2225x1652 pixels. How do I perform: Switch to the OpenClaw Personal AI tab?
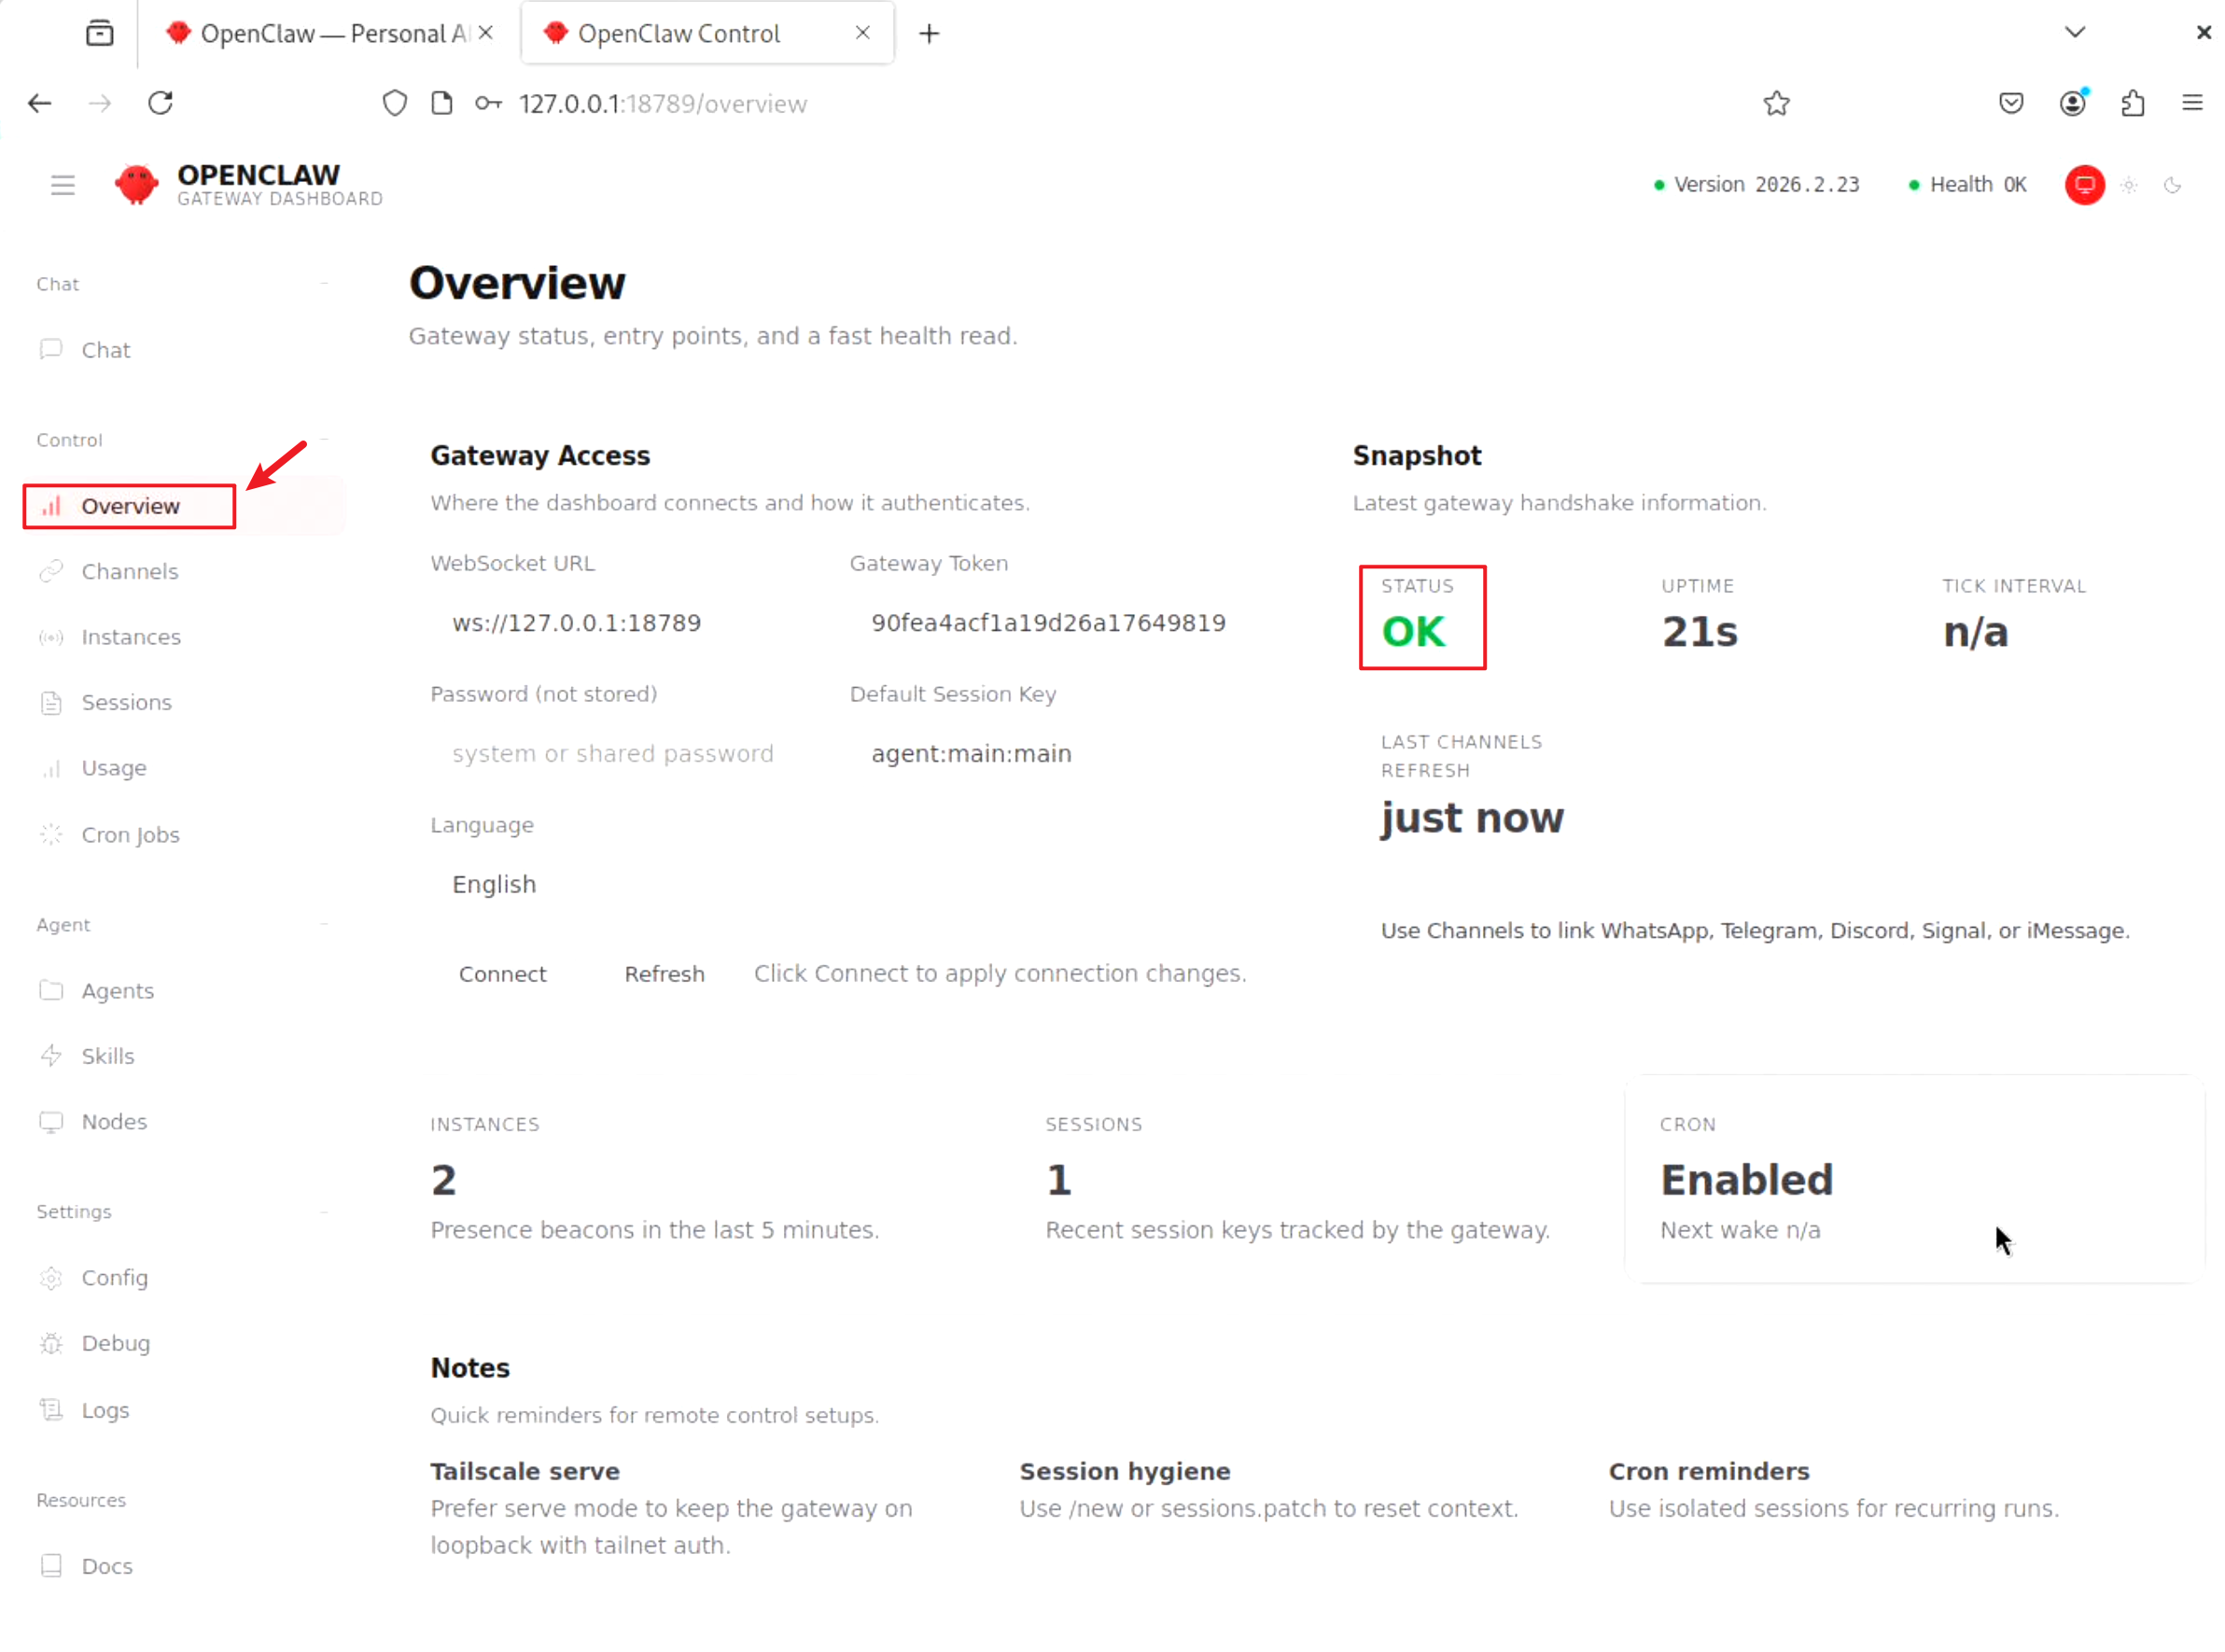pyautogui.click(x=320, y=34)
